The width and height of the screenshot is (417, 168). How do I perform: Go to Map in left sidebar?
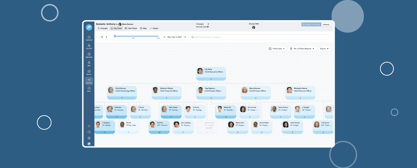89,63
